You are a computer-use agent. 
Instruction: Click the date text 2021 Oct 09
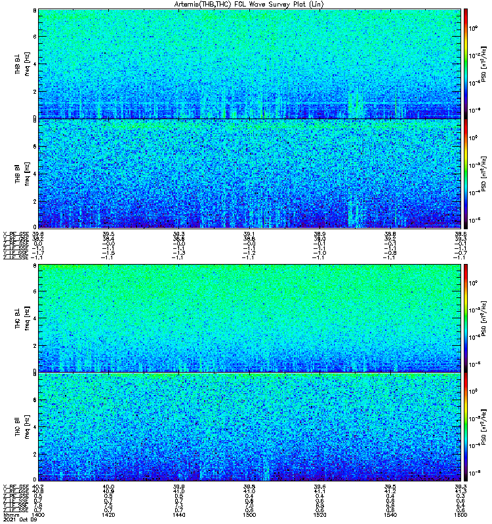point(20,519)
